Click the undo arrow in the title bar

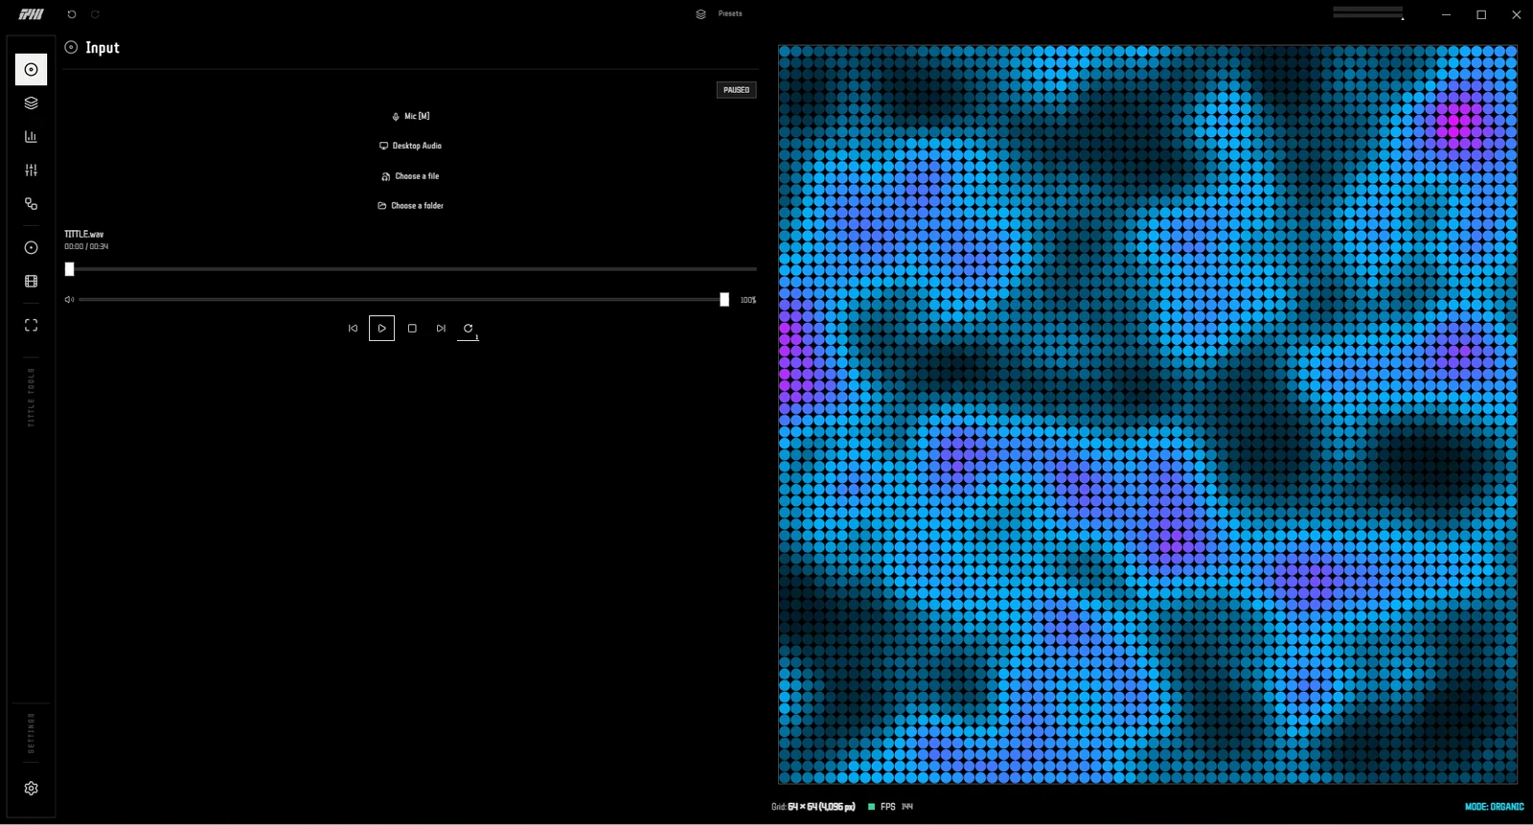coord(72,14)
